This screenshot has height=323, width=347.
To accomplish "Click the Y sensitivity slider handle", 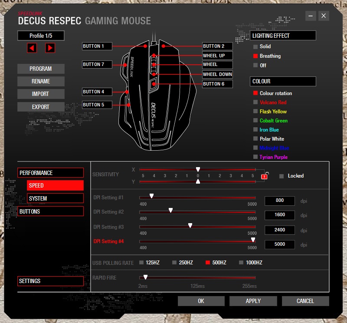I will click(198, 181).
